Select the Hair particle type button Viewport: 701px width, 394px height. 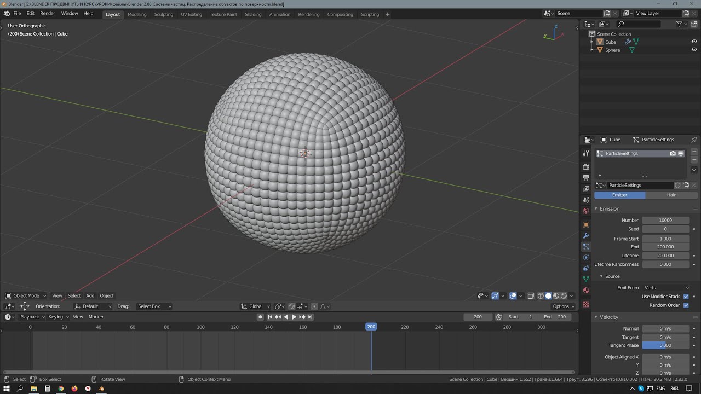671,195
